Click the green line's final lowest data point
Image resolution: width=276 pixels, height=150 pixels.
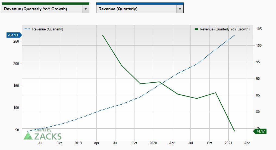[x=234, y=131]
